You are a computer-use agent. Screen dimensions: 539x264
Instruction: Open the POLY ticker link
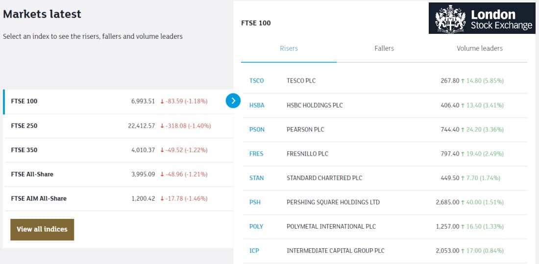[x=256, y=227]
